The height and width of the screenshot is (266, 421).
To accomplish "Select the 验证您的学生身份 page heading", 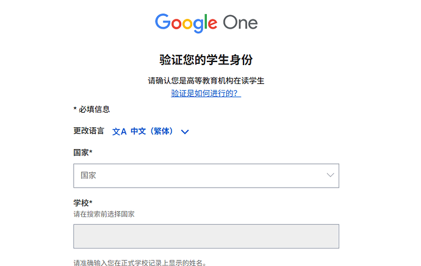I will 206,60.
